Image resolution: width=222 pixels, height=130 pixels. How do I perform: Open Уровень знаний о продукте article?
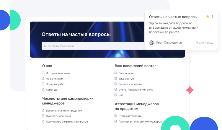coord(64,110)
